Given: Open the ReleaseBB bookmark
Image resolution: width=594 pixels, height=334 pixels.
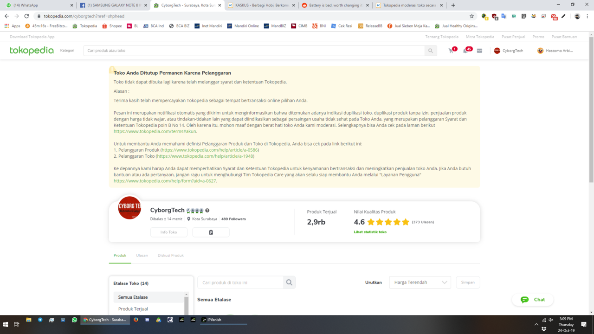Looking at the screenshot, I should [x=370, y=26].
